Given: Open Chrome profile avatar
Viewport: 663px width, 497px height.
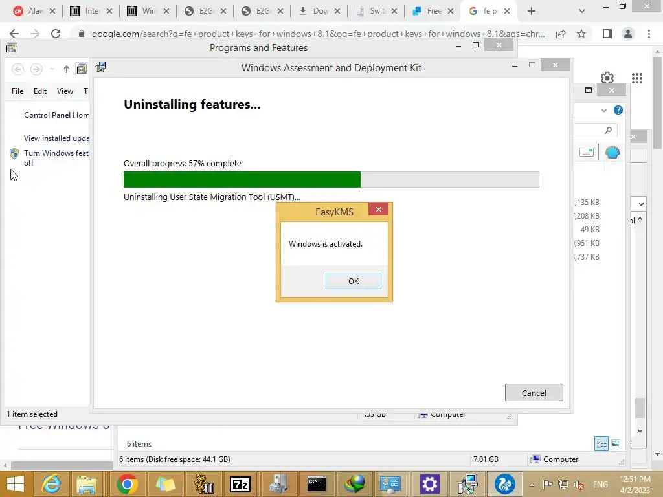Looking at the screenshot, I should coord(628,34).
